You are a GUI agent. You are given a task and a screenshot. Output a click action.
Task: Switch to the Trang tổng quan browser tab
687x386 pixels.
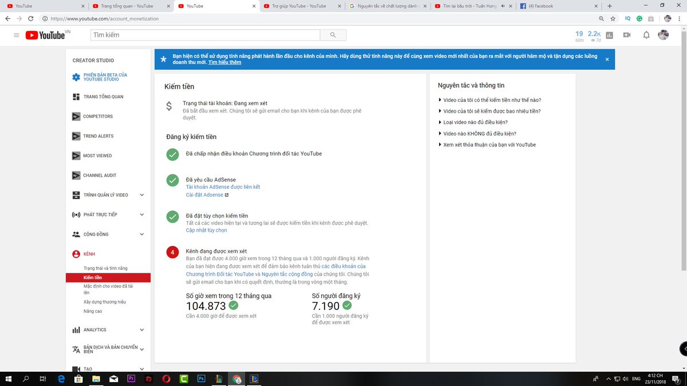click(x=131, y=6)
